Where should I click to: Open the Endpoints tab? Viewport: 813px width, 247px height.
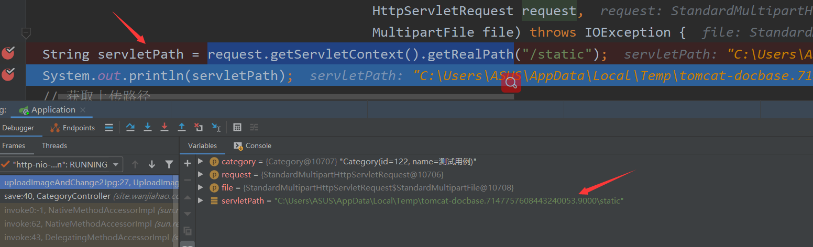point(73,128)
